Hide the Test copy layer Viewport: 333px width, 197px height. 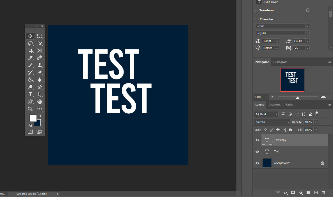tap(257, 140)
